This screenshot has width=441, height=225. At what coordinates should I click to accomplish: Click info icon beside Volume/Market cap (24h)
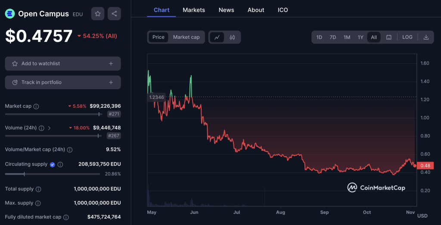click(x=70, y=150)
